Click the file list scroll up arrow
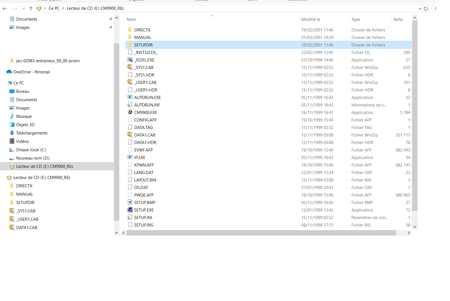Image resolution: width=450 pixels, height=301 pixels. tap(415, 18)
